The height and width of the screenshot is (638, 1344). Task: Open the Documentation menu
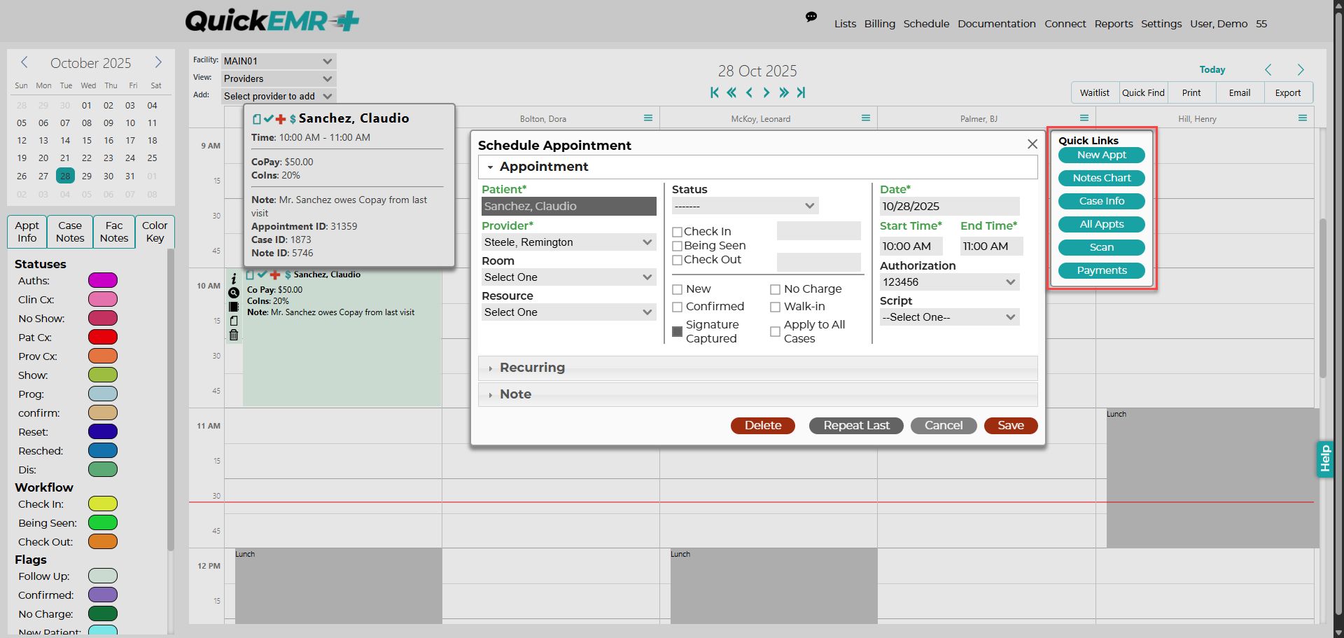(997, 24)
